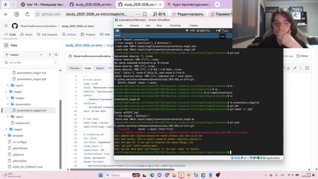Collapse the stage2 folder
Viewport: 318px width, 179px height.
[x=6, y=91]
